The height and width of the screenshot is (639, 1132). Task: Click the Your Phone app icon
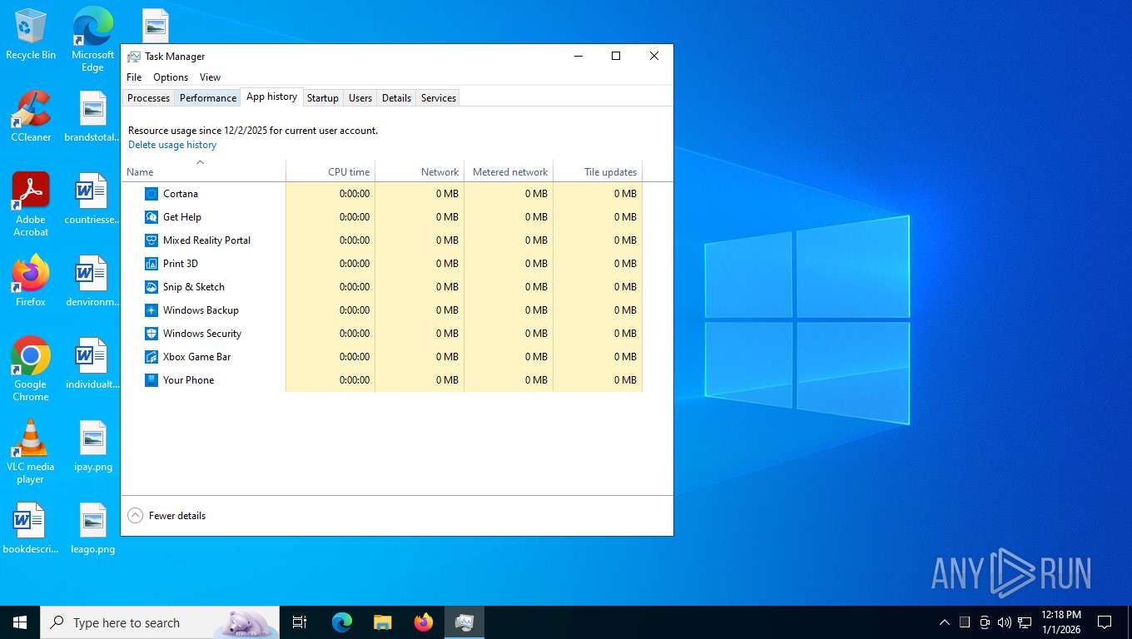point(151,380)
